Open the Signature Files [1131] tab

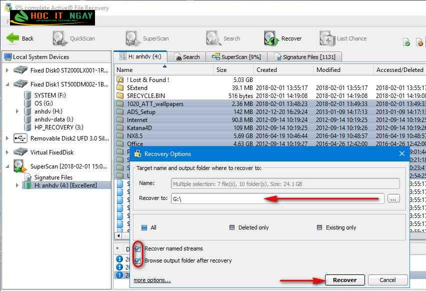click(x=304, y=57)
